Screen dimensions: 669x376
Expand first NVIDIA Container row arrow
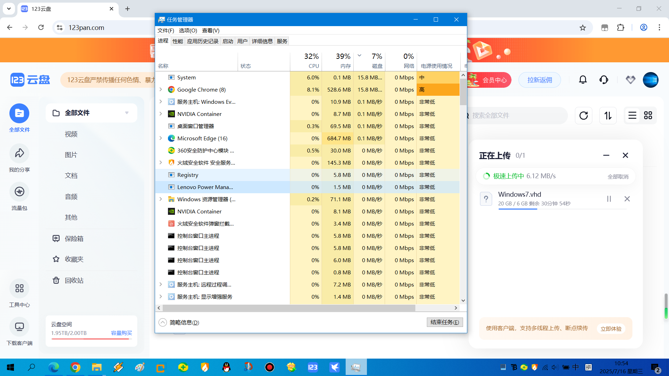pos(161,114)
